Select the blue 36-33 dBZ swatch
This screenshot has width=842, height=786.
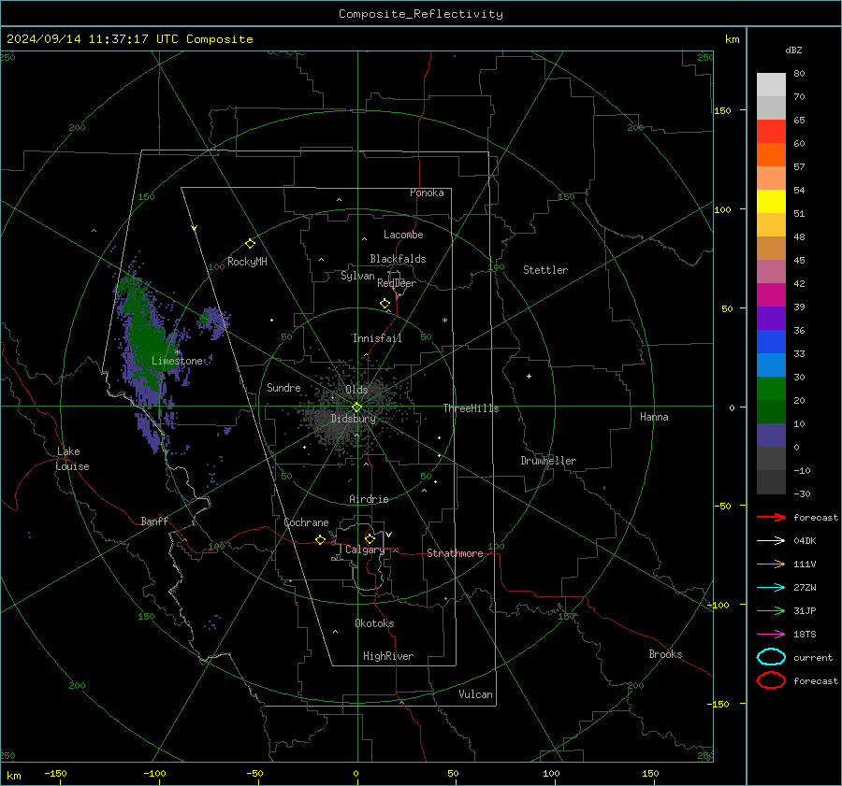click(x=771, y=342)
